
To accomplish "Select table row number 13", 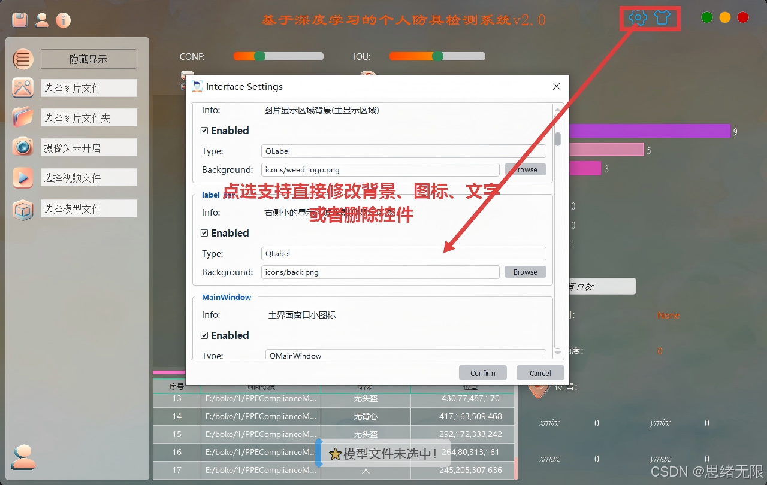I will (x=333, y=398).
